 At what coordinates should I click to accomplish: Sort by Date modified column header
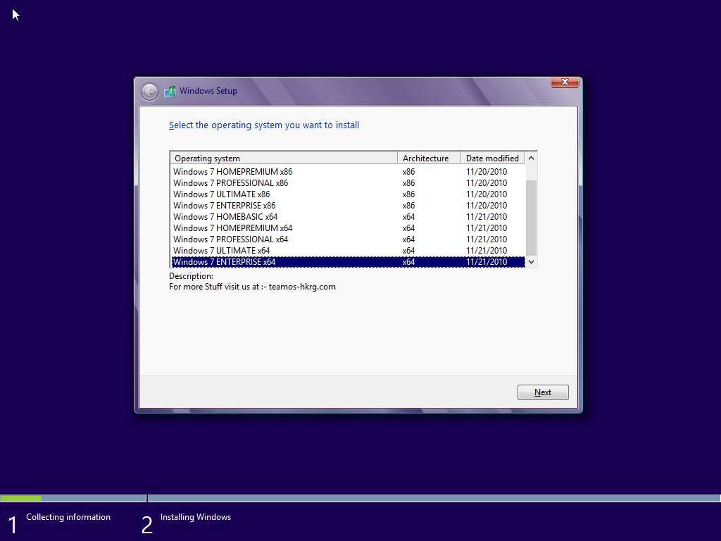(492, 158)
